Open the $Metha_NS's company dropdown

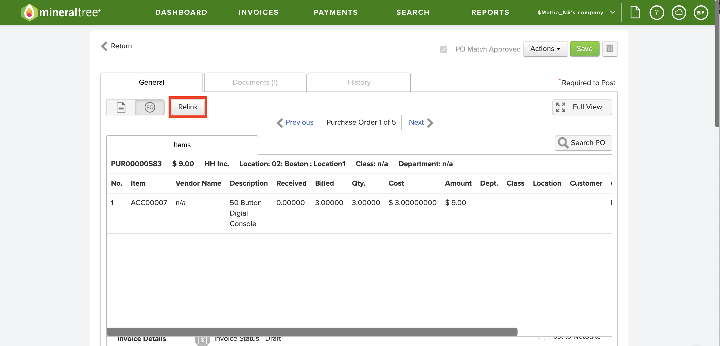576,13
